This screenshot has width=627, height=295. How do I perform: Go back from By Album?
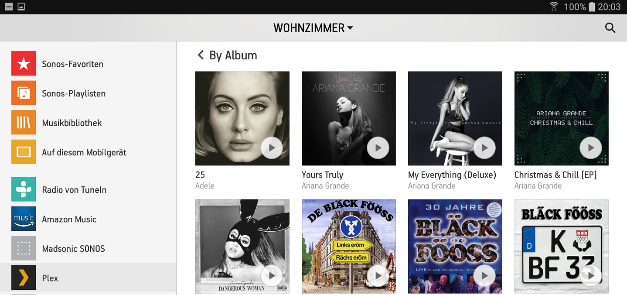click(201, 55)
